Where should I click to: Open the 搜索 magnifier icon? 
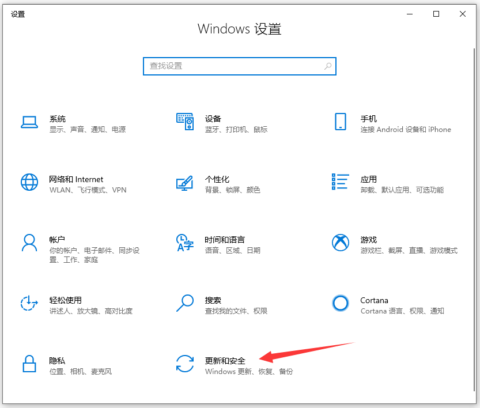(185, 303)
